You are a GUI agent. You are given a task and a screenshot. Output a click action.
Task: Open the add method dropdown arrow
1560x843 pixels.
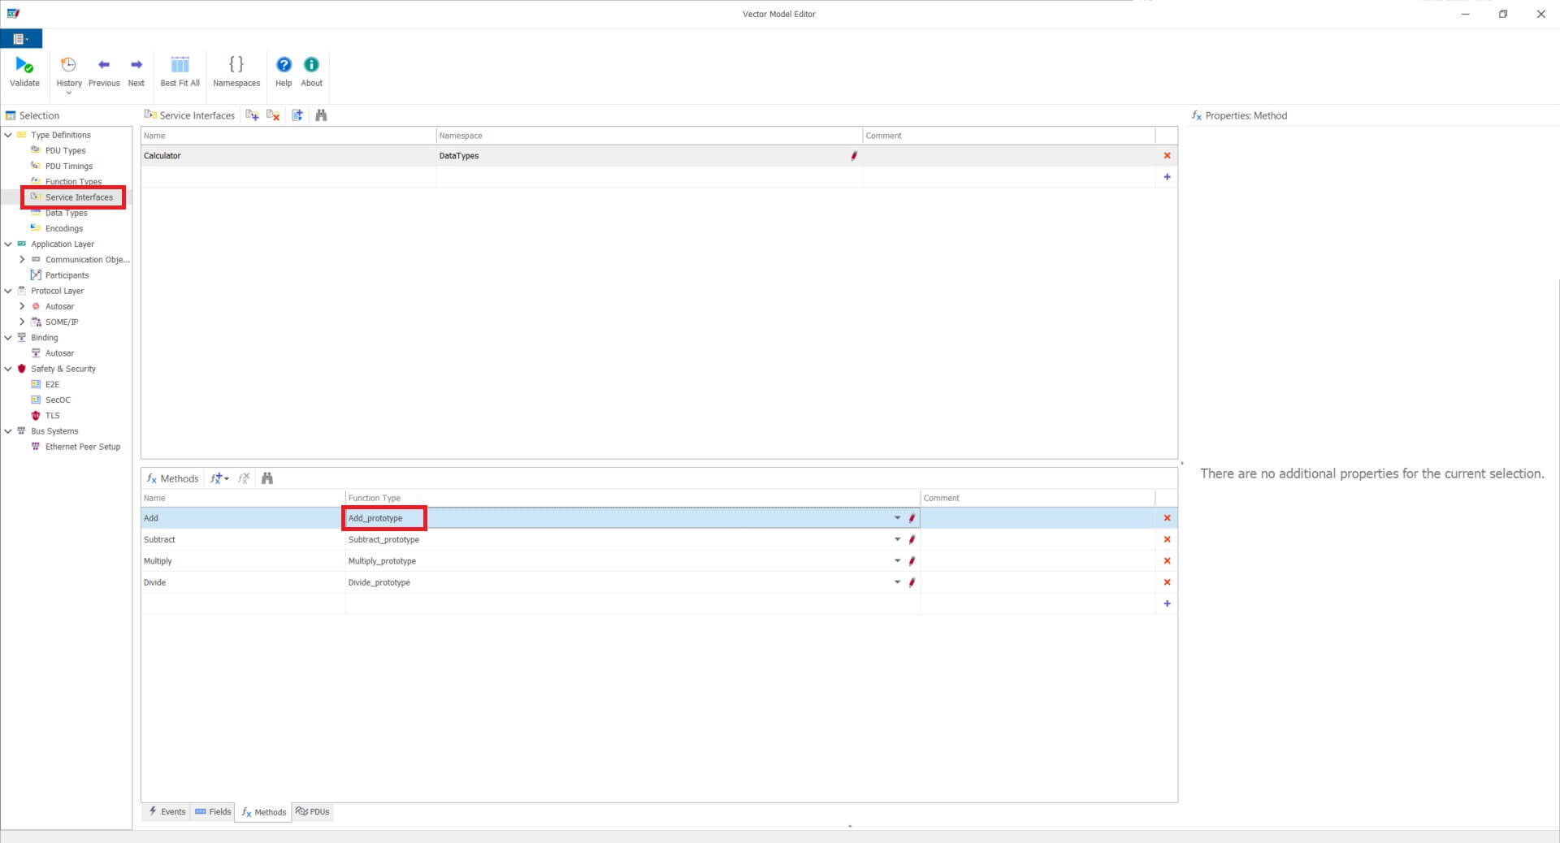point(227,479)
